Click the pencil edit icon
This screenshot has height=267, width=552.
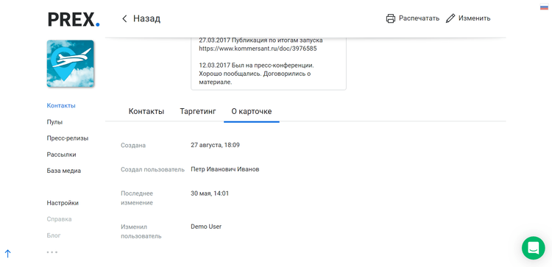tap(450, 18)
